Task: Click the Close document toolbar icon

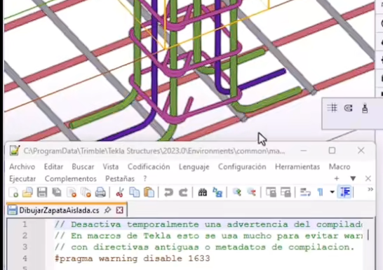Action: [x=72, y=192]
